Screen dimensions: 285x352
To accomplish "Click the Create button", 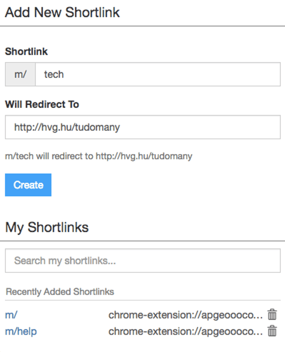I will coord(28,185).
